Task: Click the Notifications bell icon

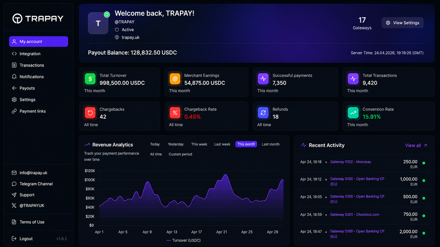Action: click(14, 76)
